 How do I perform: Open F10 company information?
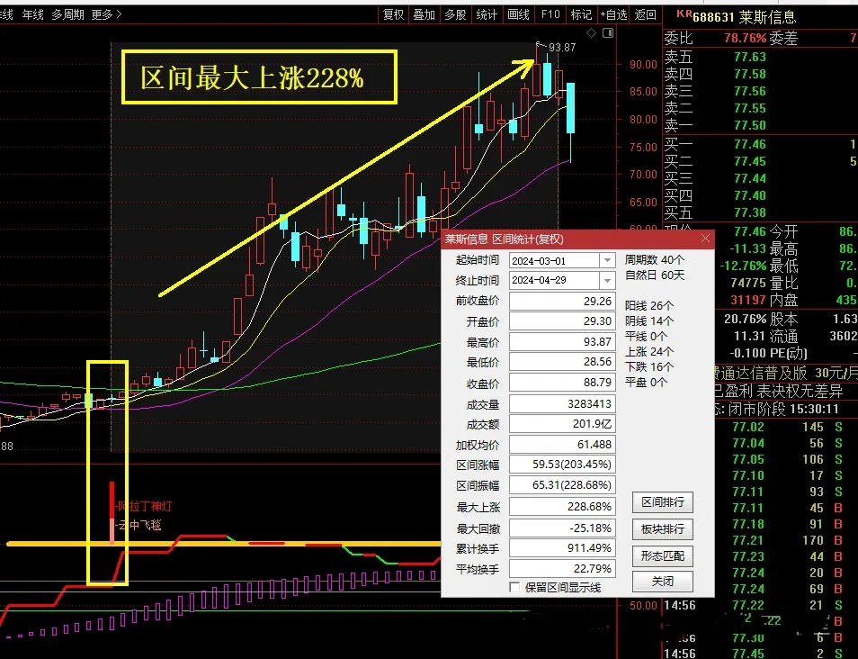(550, 14)
